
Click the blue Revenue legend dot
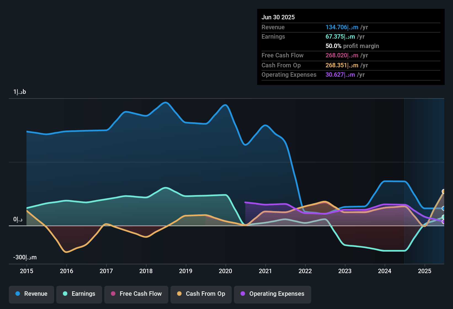(18, 294)
